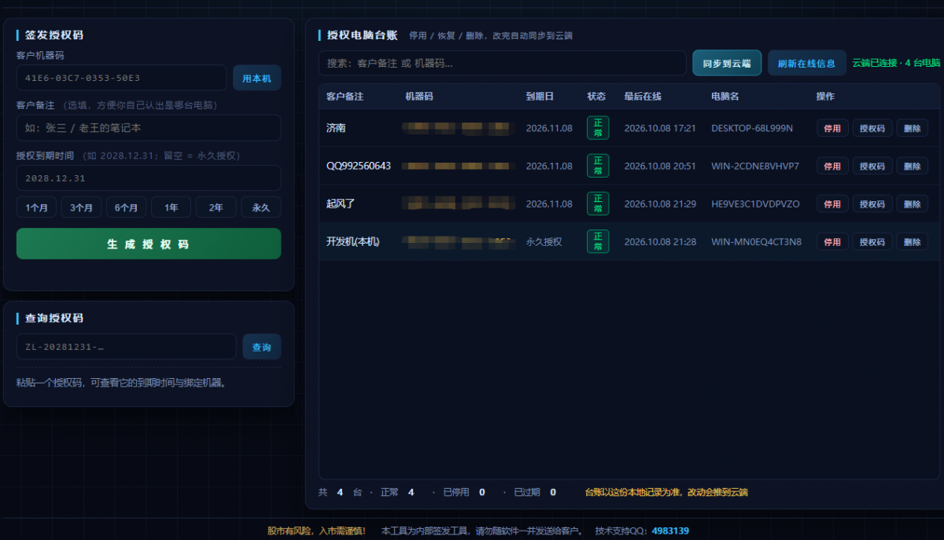Viewport: 944px width, 540px height.
Task: Remove the 起风了 entry with 删除
Action: 912,204
